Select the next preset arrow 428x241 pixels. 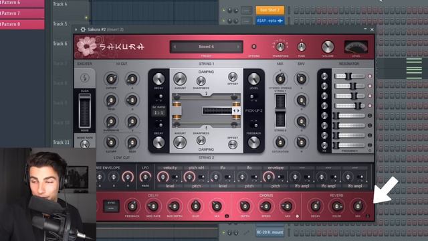238,47
